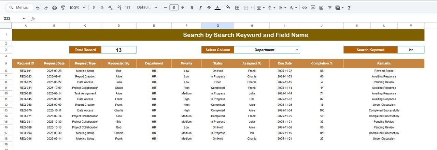The height and width of the screenshot is (150, 437).
Task: Open the fill color paint bucket
Action: (x=228, y=7)
